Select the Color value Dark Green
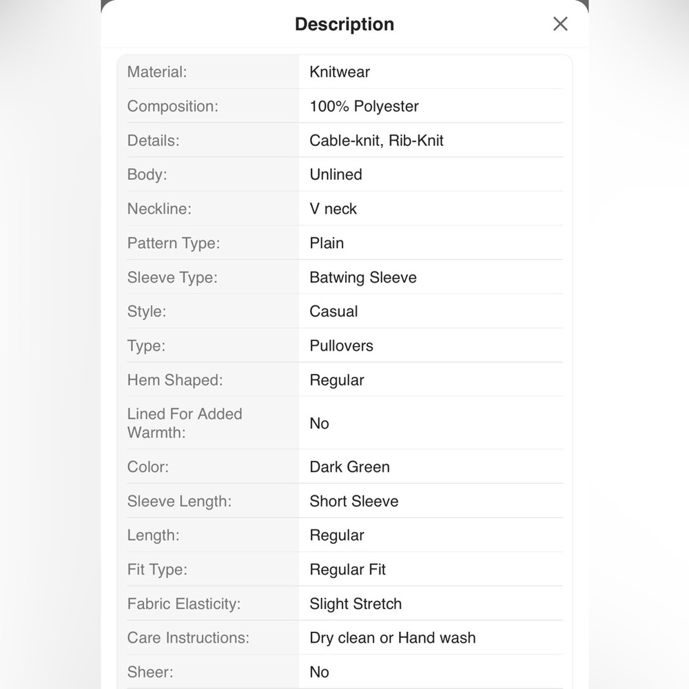The width and height of the screenshot is (689, 689). 349,466
